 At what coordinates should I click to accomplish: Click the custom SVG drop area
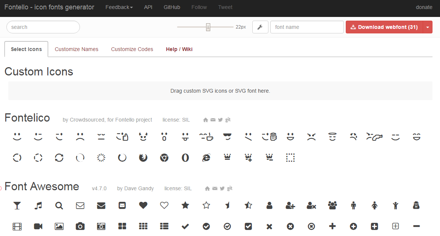[220, 91]
